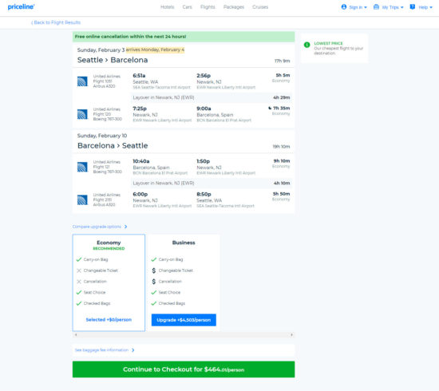Screen dimensions: 439x391
Task: Click the 6:51a departure time
Action: [x=139, y=76]
